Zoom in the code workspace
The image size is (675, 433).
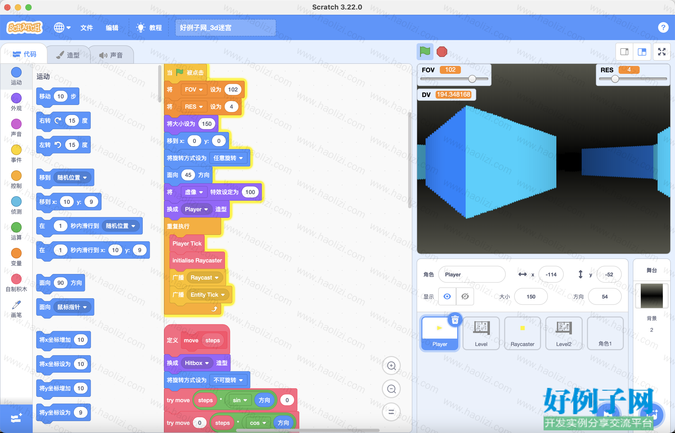tap(391, 365)
